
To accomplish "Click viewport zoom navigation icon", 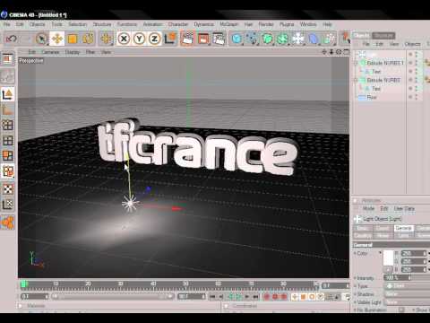I will [x=331, y=52].
